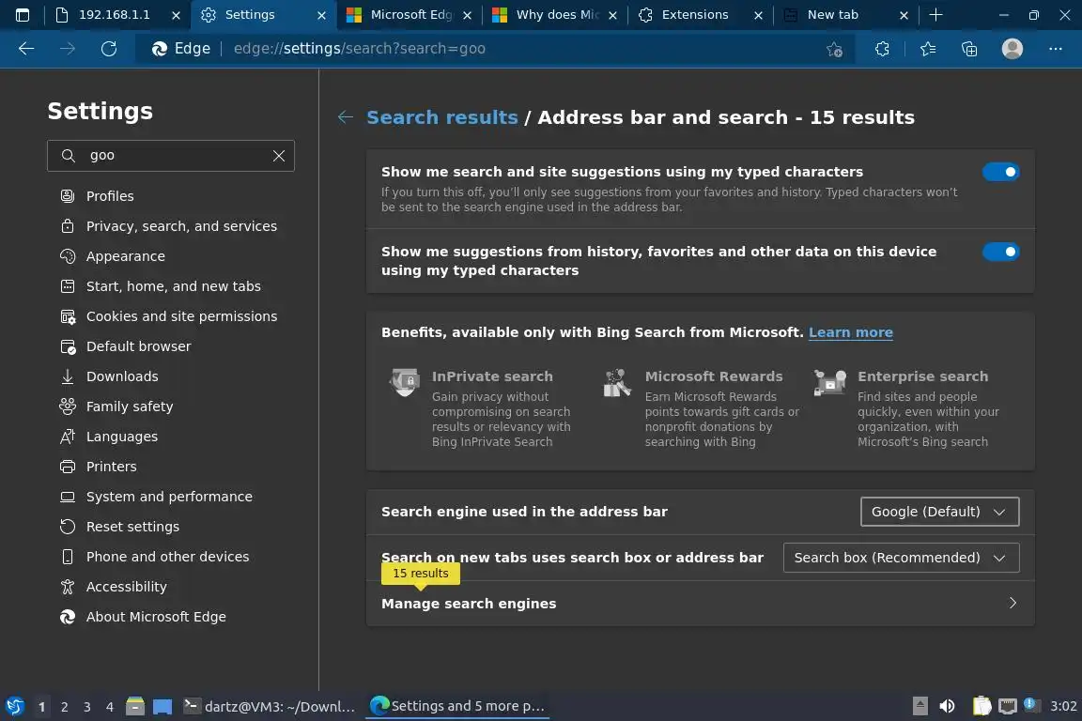
Task: Open the Collections icon
Action: (x=969, y=49)
